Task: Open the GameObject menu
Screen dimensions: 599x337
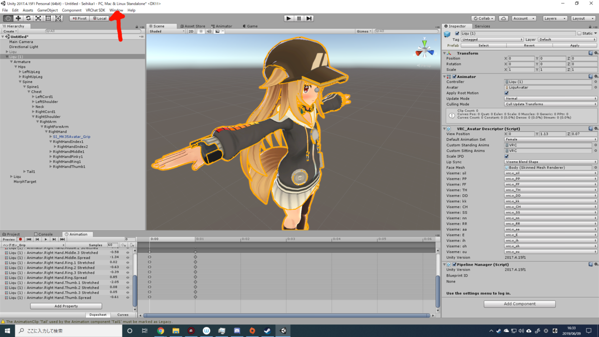Action: pos(47,10)
